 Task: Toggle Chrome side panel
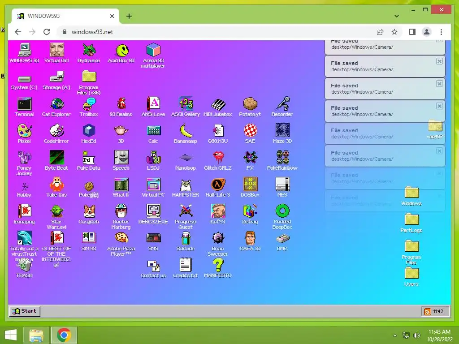[412, 32]
